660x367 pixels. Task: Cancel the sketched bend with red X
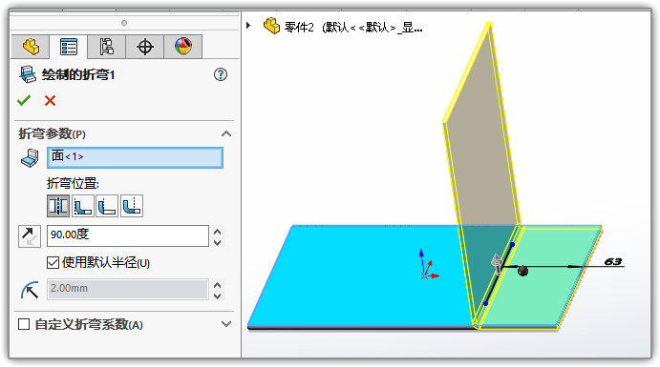50,101
